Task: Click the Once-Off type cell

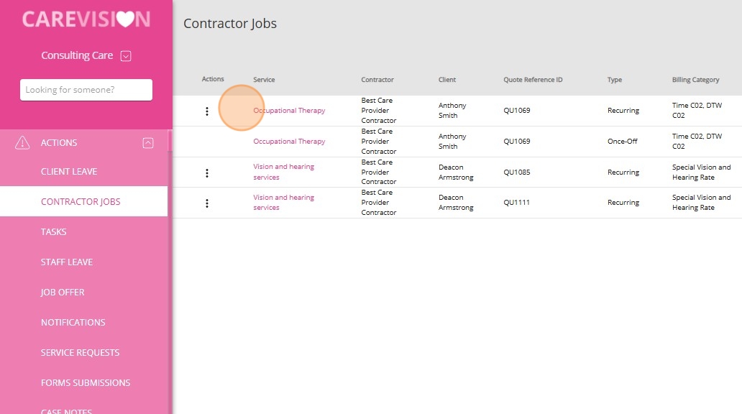Action: pos(622,142)
